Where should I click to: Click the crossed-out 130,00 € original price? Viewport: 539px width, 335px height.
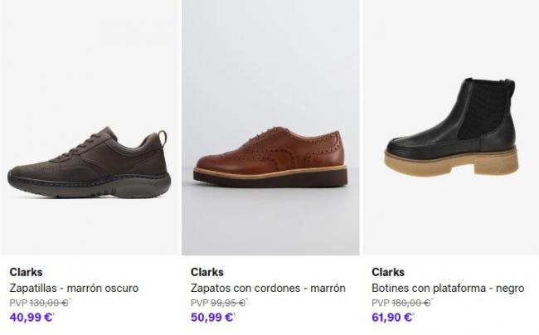pos(50,302)
